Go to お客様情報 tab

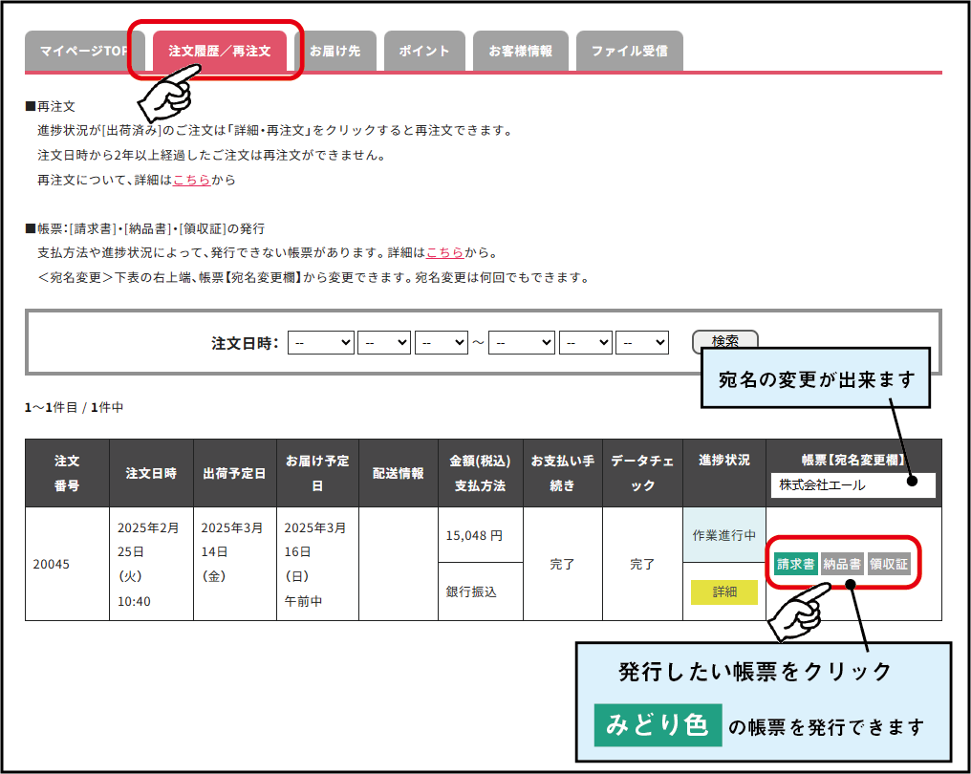click(x=520, y=51)
